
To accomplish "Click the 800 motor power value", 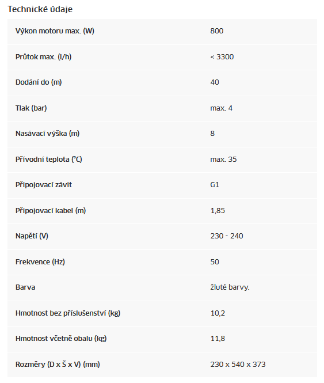I will 217,31.
